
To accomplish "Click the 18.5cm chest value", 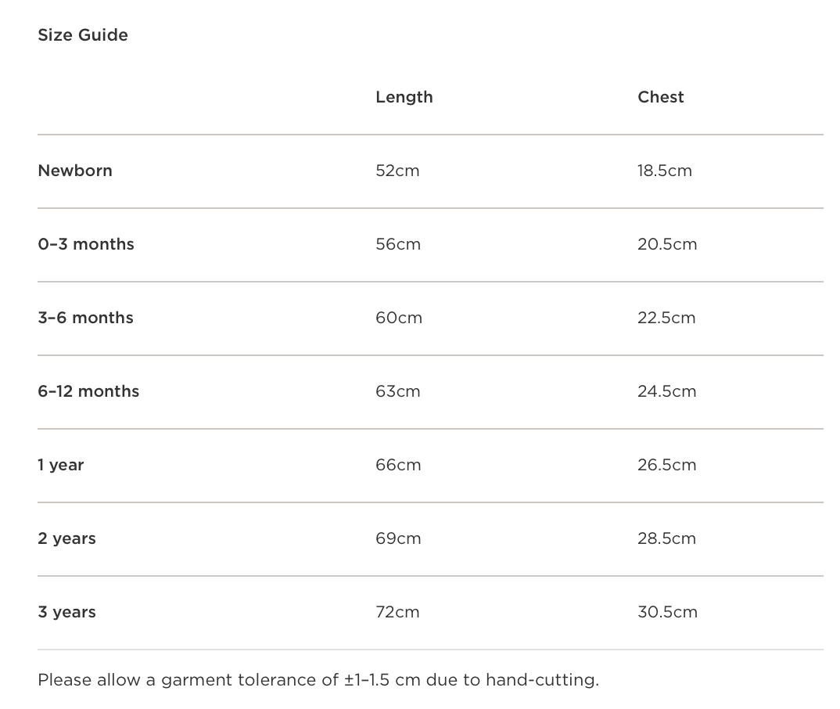I will 664,171.
